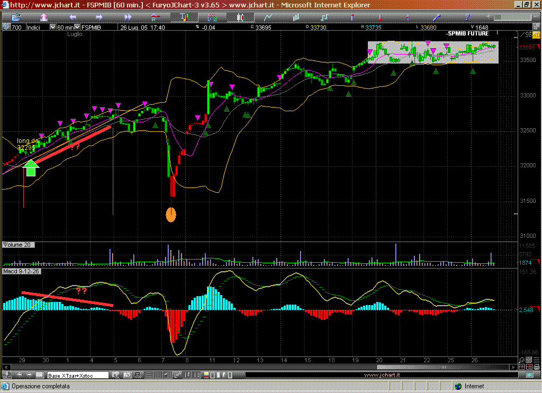
Task: Click the question mark help icon
Action: click(x=466, y=17)
